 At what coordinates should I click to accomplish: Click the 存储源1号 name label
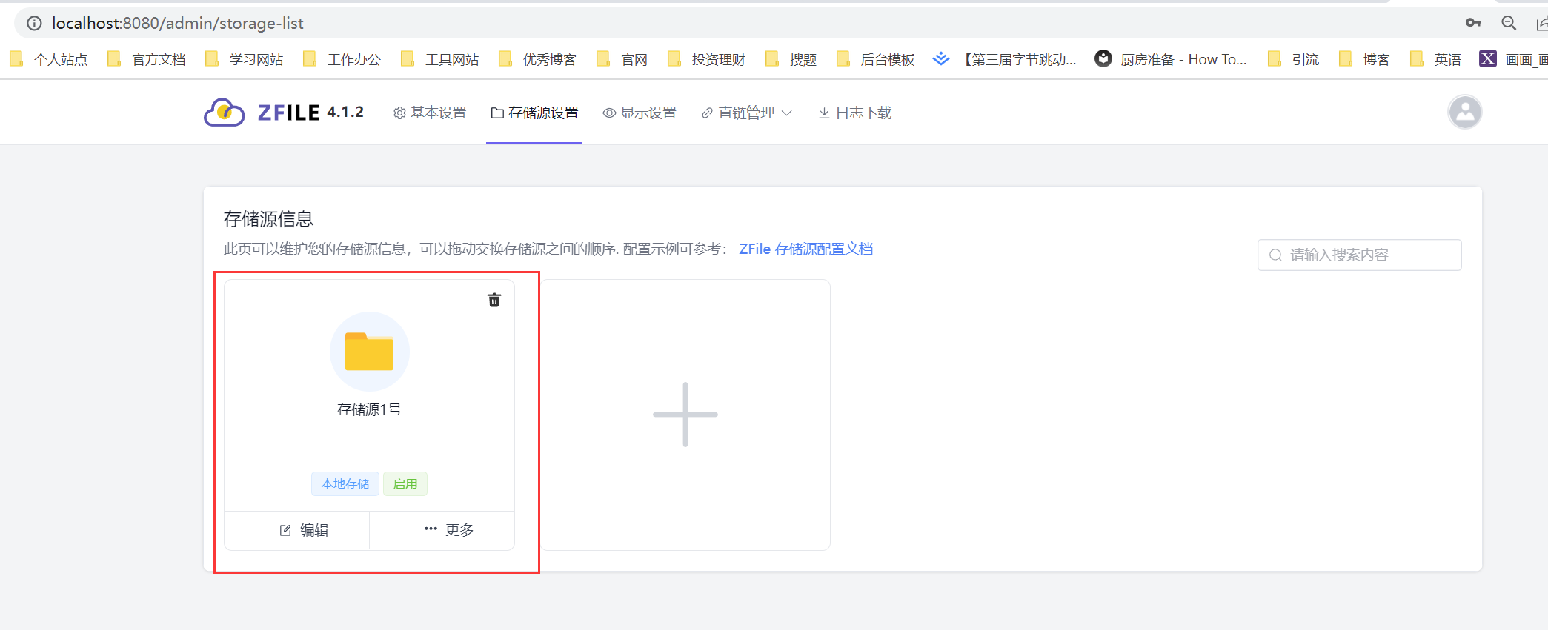point(369,409)
